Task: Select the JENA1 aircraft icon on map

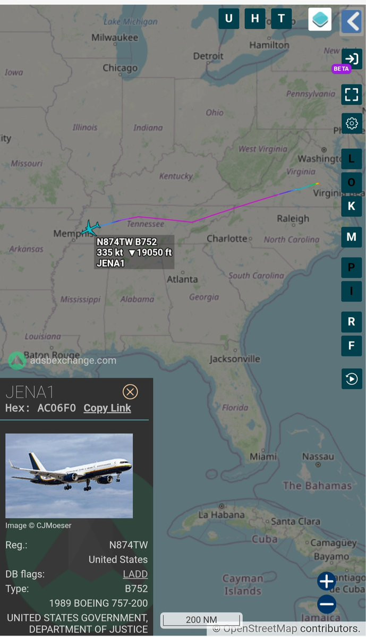Action: [90, 228]
